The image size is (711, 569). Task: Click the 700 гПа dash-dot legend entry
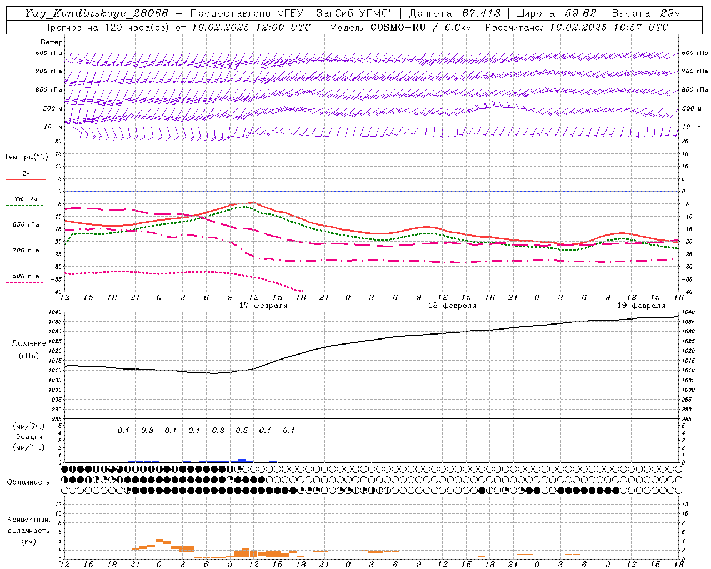[26, 251]
